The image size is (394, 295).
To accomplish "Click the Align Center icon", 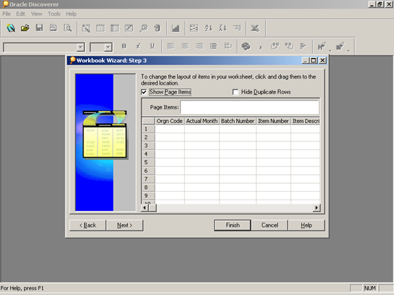I will pyautogui.click(x=185, y=46).
